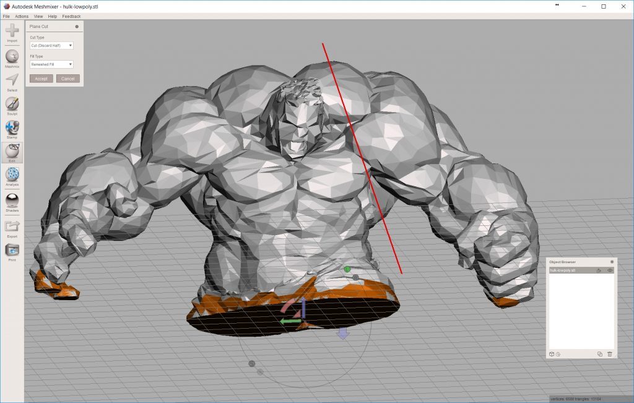Viewport: 634px width, 403px height.
Task: Accept the plane cut
Action: point(41,79)
